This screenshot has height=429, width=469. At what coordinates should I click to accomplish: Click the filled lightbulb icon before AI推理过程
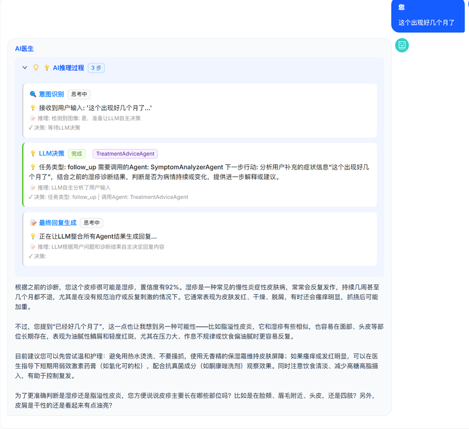(47, 67)
